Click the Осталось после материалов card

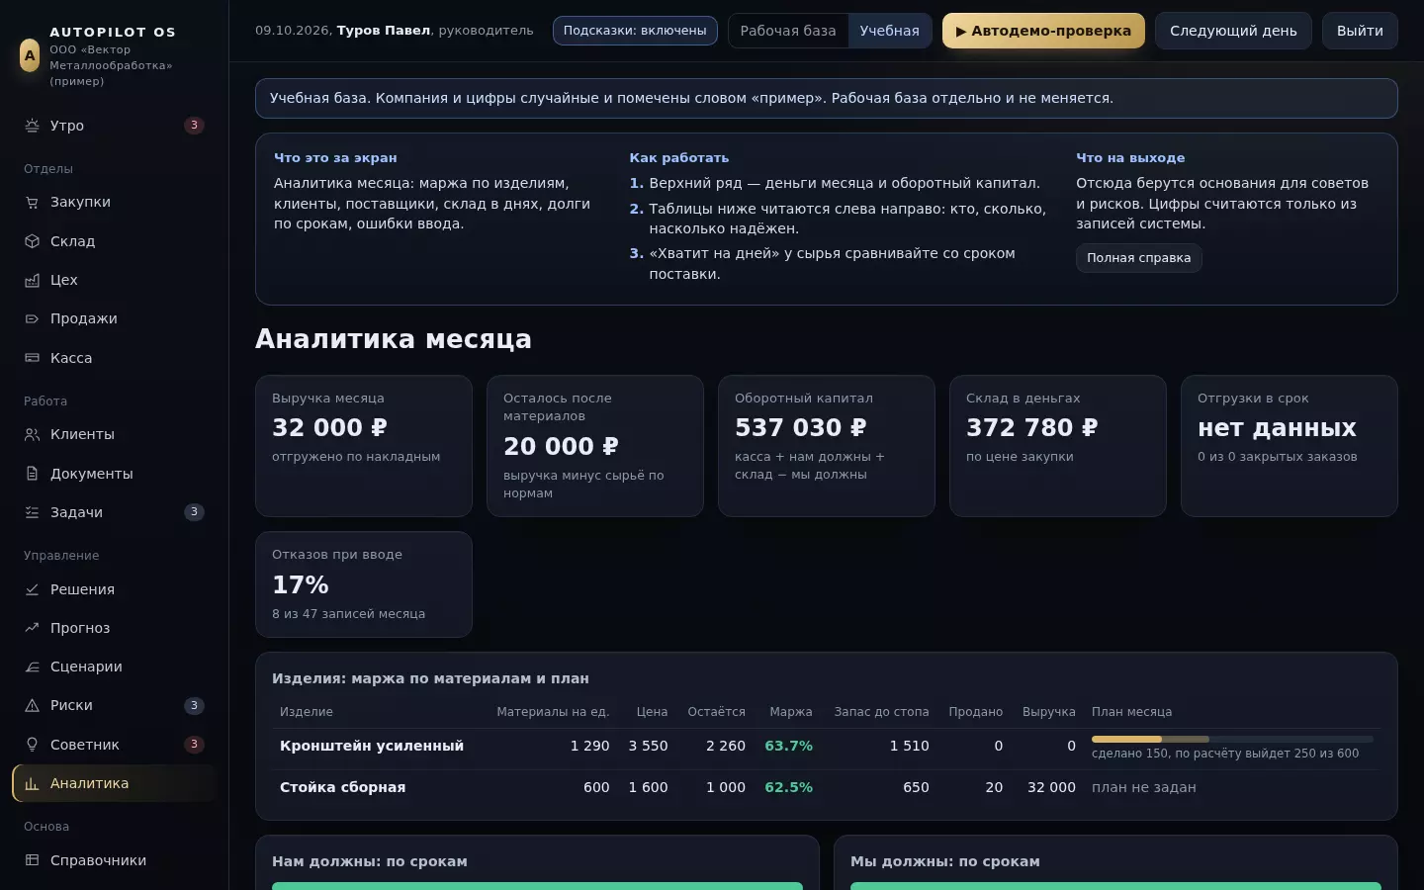[x=595, y=446]
